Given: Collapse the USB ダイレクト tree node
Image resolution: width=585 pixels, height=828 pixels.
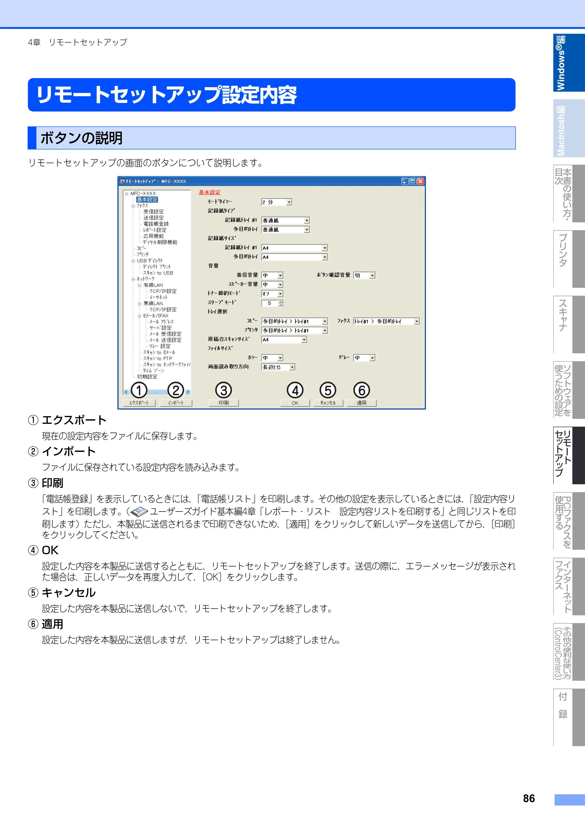Looking at the screenshot, I should tap(133, 261).
